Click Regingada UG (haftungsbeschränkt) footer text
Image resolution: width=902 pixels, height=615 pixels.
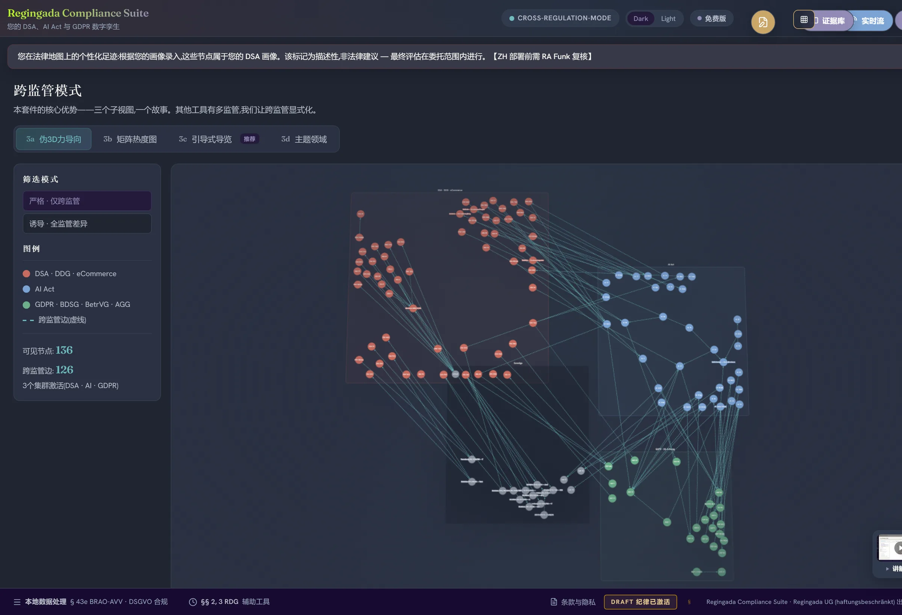coord(844,602)
